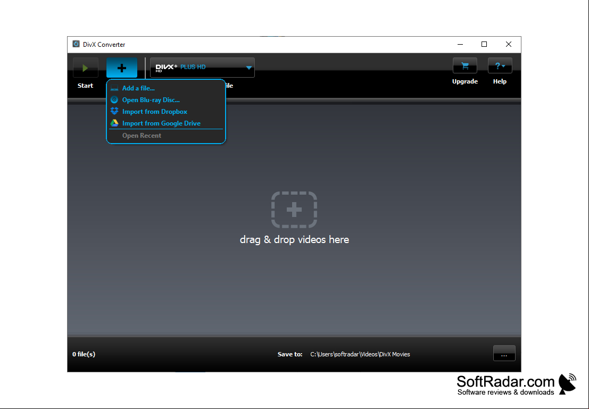
Task: Open the browse '...' save folder button
Action: pyautogui.click(x=504, y=353)
